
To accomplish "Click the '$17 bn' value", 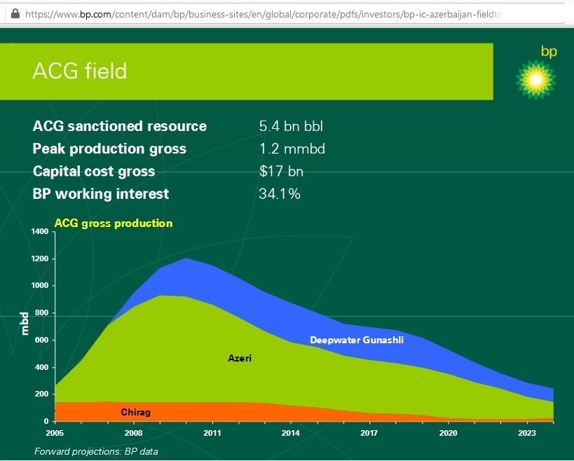I will [281, 171].
